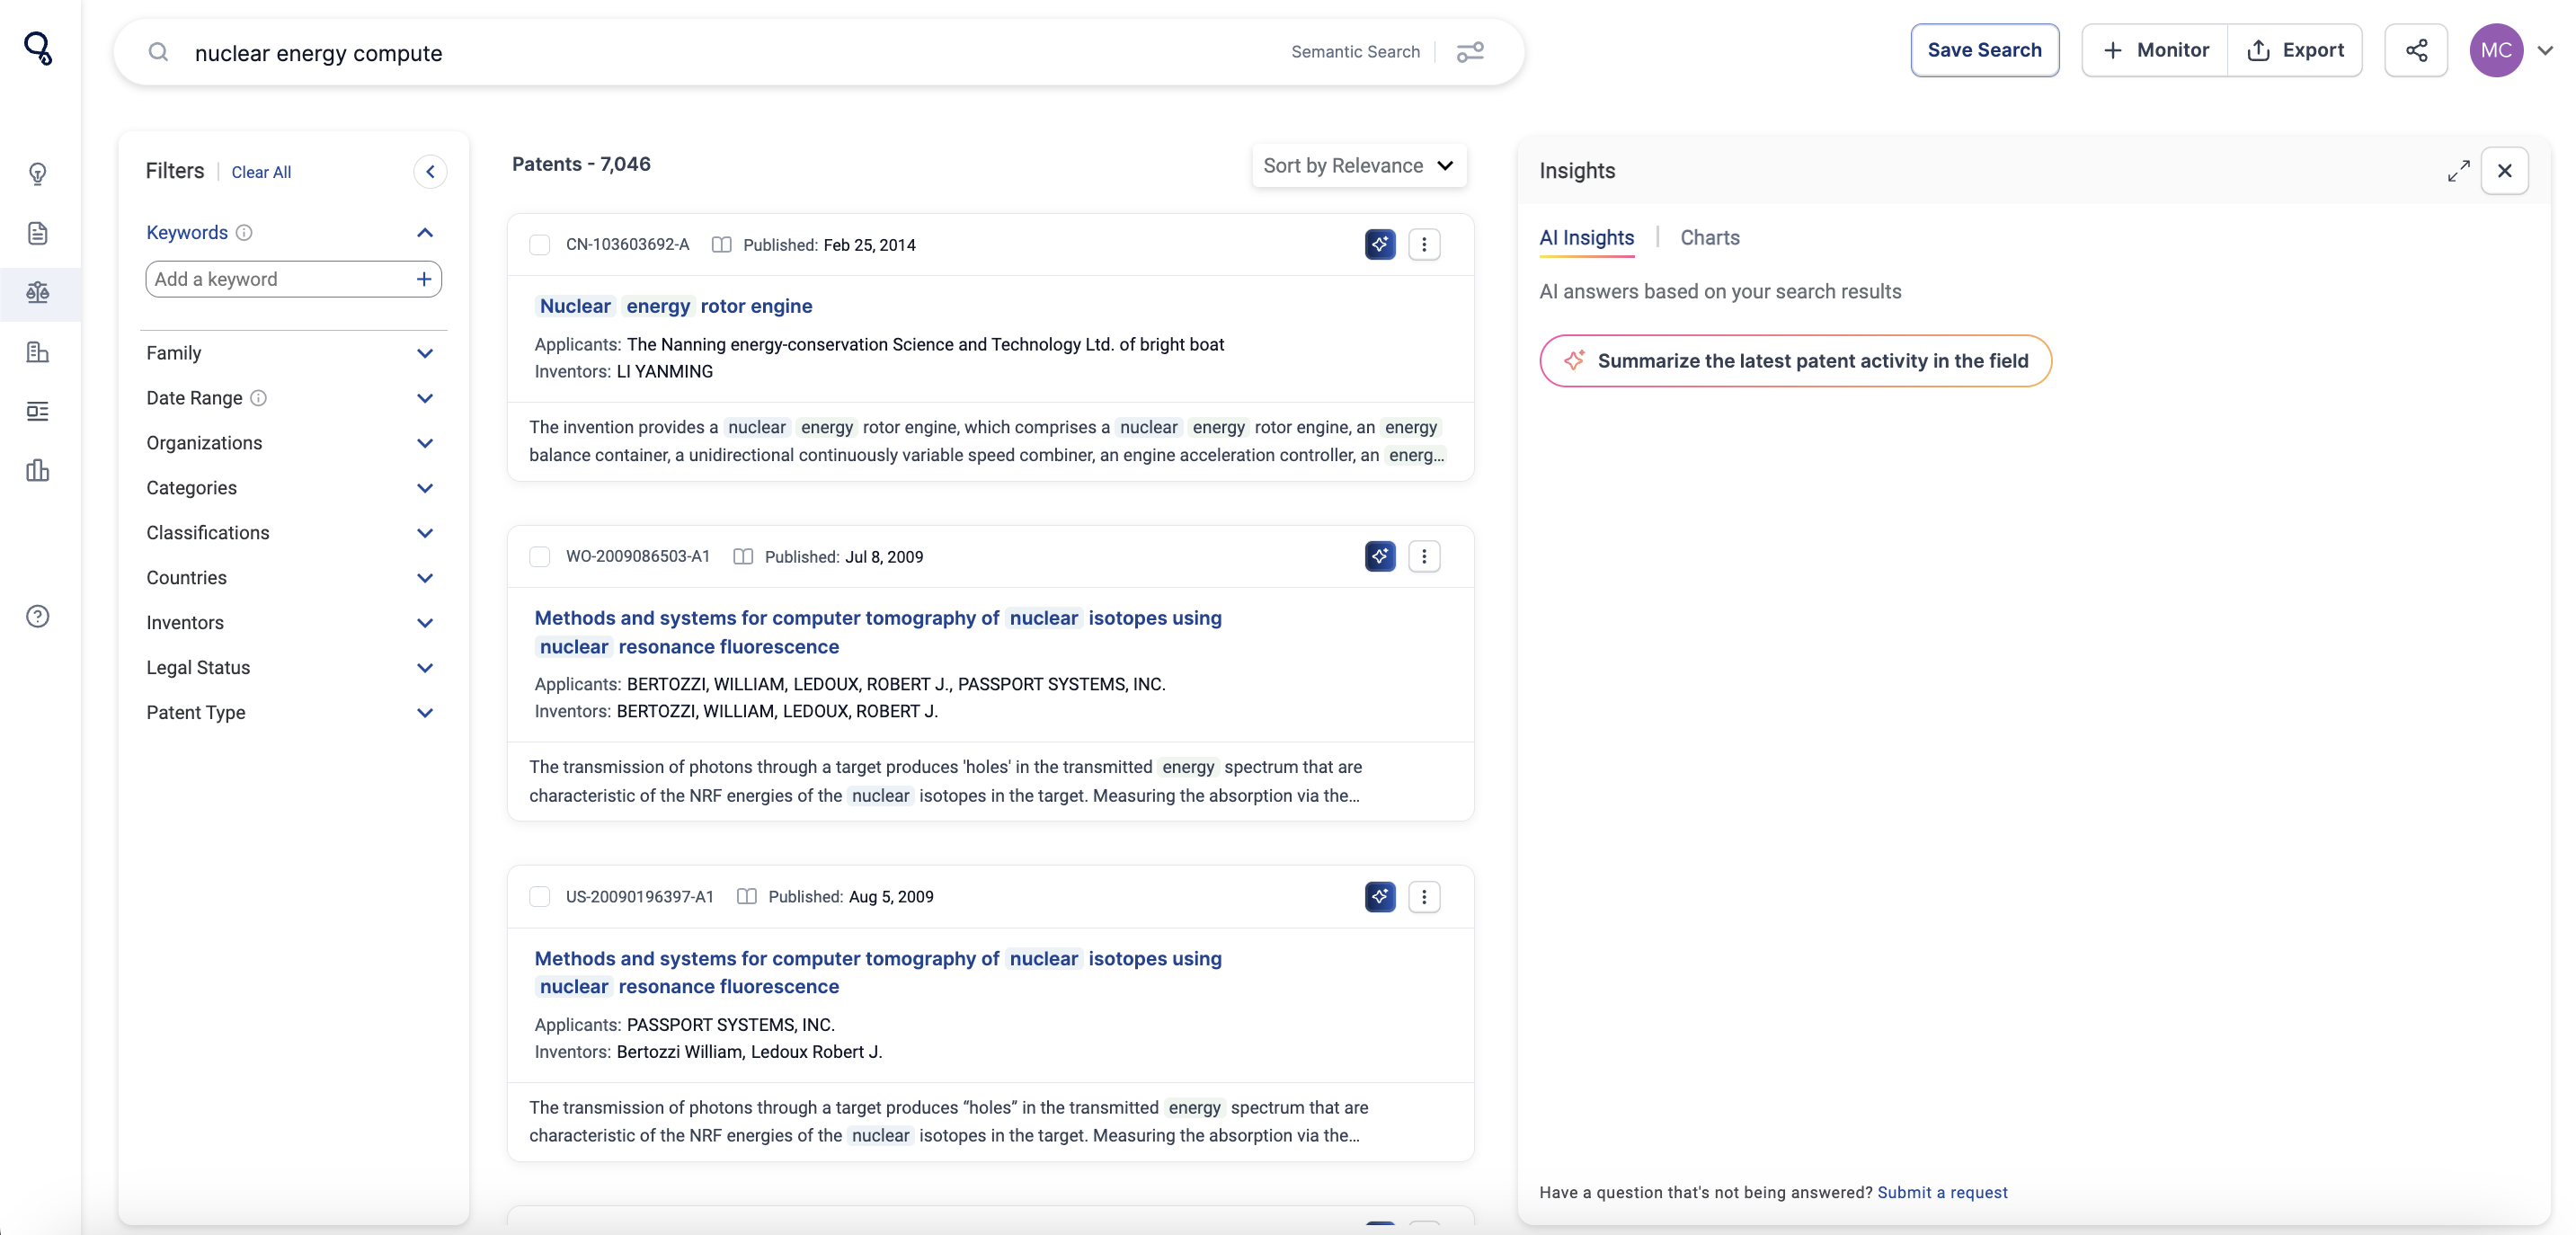Image resolution: width=2576 pixels, height=1235 pixels.
Task: Select checkbox for WO-2009086503-A1
Action: pyautogui.click(x=540, y=557)
